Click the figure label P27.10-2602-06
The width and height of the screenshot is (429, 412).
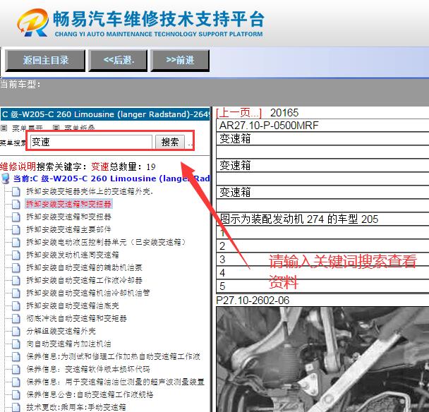[x=253, y=301]
